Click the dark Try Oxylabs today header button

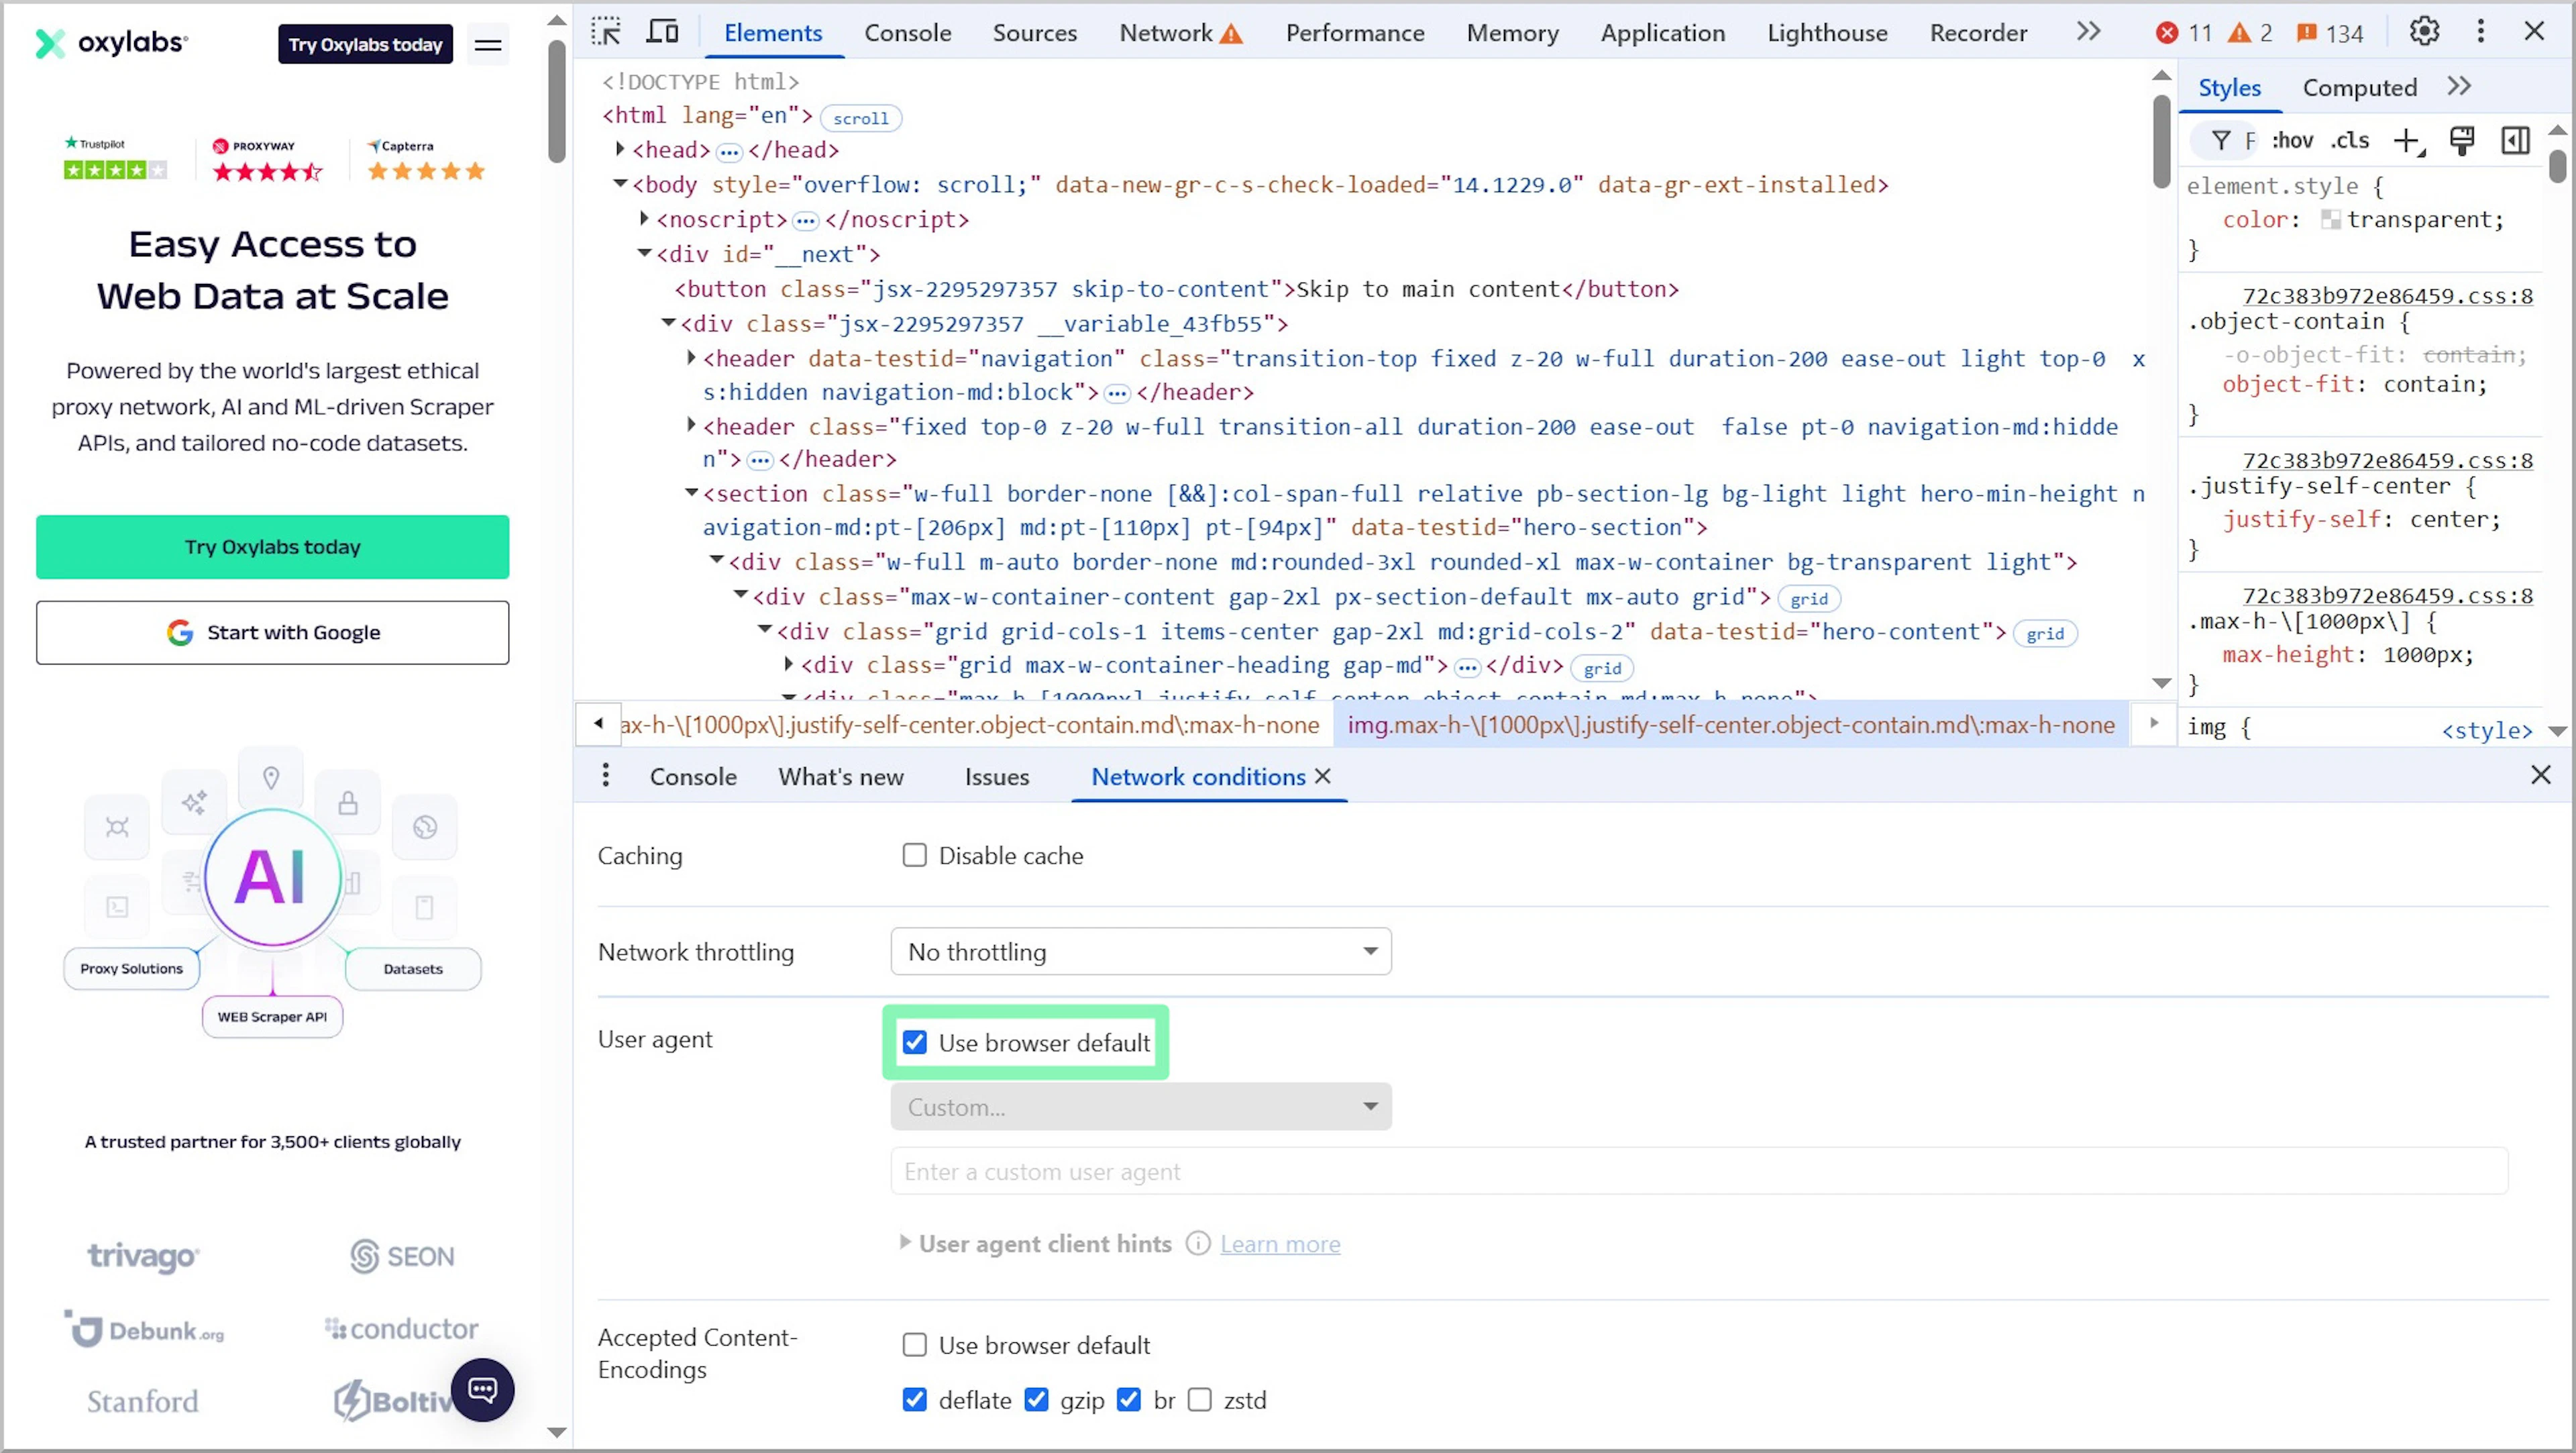[365, 44]
